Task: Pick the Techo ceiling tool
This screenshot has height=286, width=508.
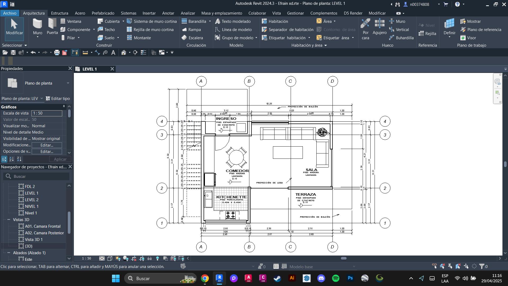Action: pos(106,29)
